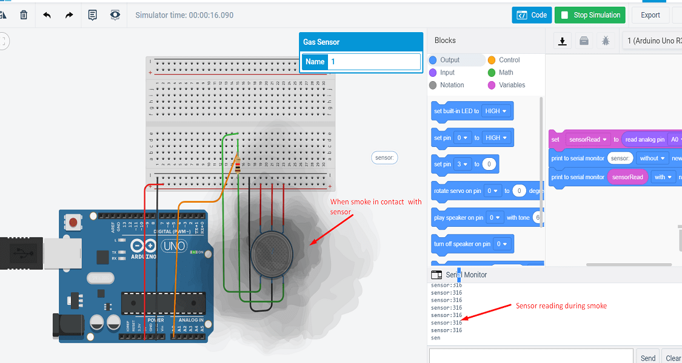Select the 'set built-in LED to' block
The image size is (682, 363).
click(456, 111)
